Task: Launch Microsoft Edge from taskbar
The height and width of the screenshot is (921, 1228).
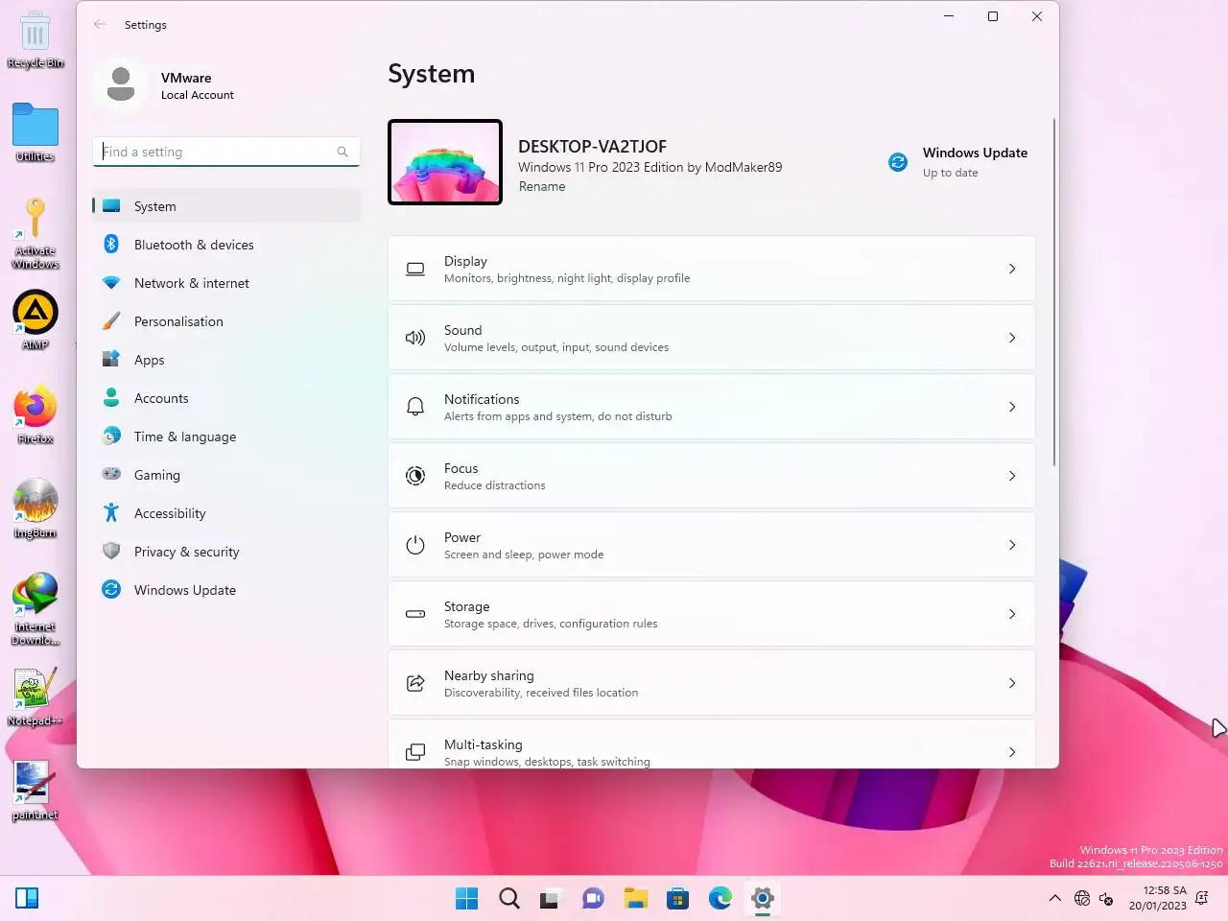Action: point(720,898)
